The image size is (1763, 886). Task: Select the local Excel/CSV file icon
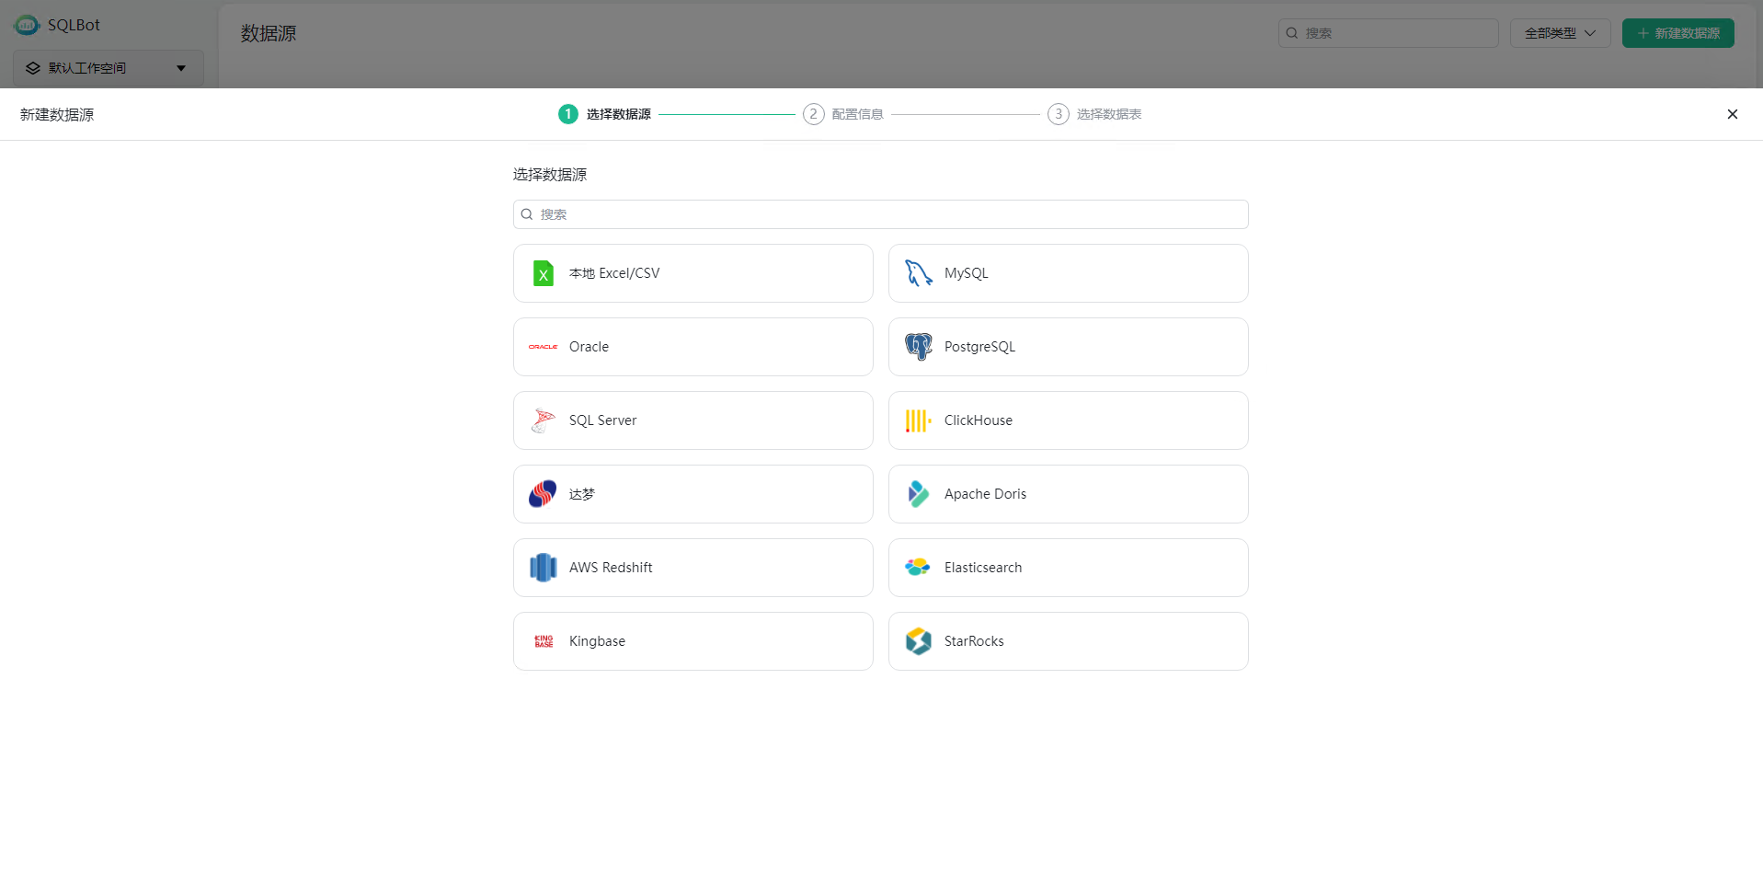[543, 273]
